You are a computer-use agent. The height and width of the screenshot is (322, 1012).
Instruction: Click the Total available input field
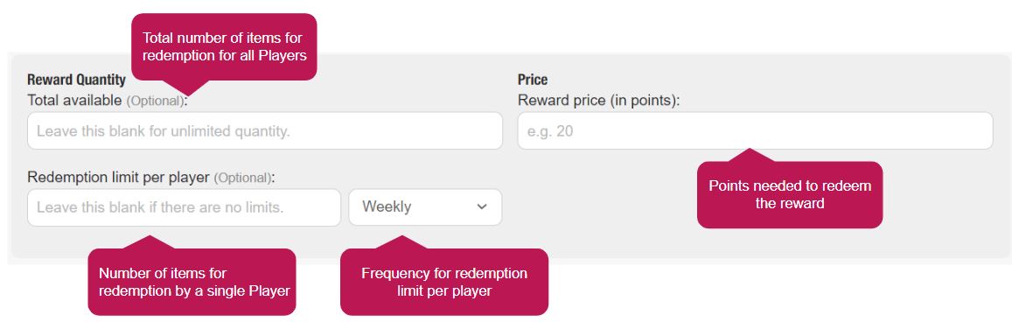tap(265, 131)
